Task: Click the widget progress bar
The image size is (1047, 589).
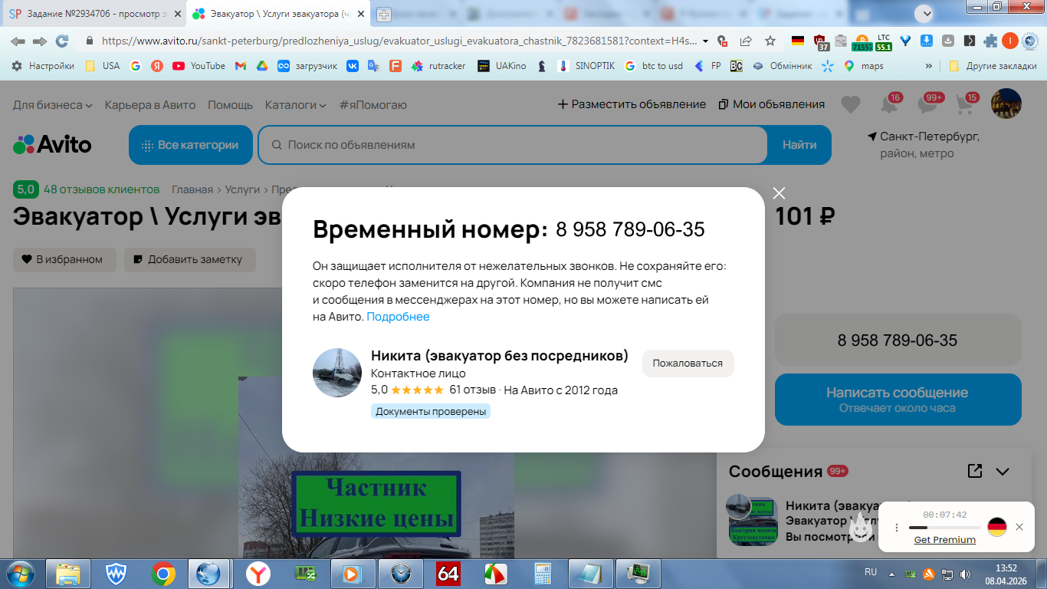Action: (944, 528)
